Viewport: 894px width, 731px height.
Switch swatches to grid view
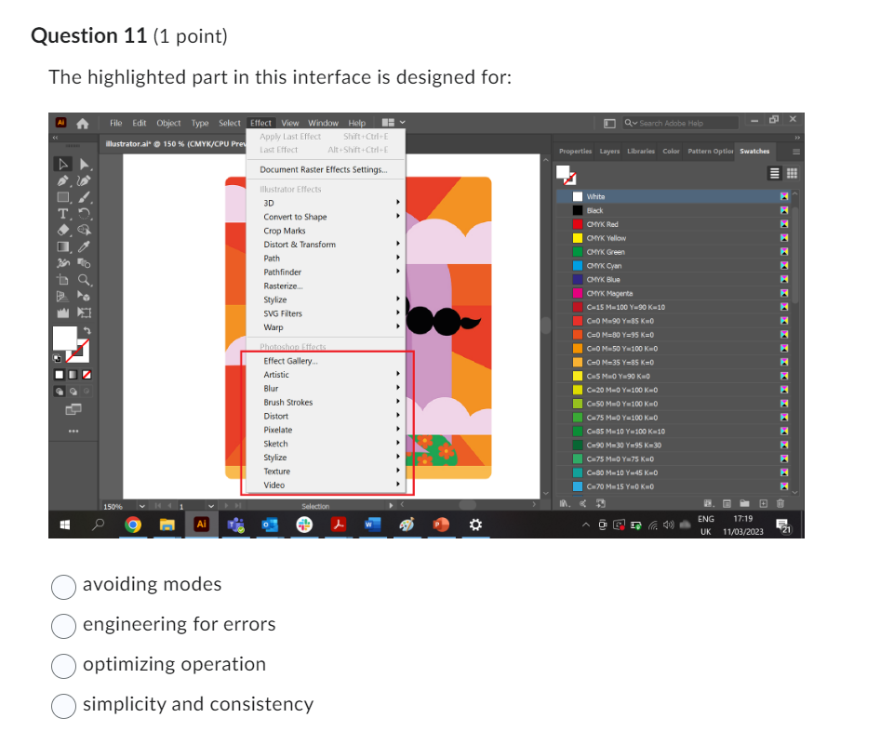pyautogui.click(x=793, y=173)
